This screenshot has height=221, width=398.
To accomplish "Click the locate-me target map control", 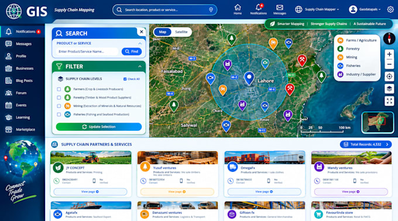I will [389, 76].
